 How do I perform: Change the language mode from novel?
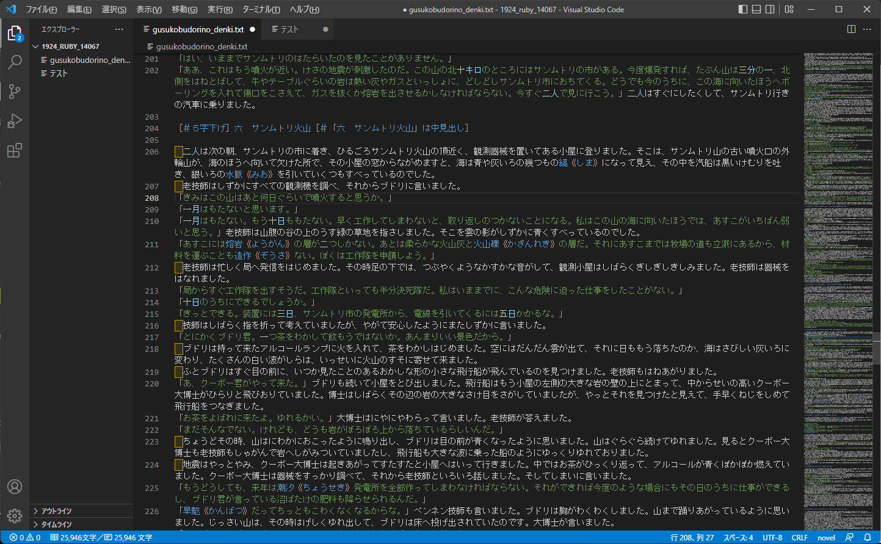click(826, 538)
